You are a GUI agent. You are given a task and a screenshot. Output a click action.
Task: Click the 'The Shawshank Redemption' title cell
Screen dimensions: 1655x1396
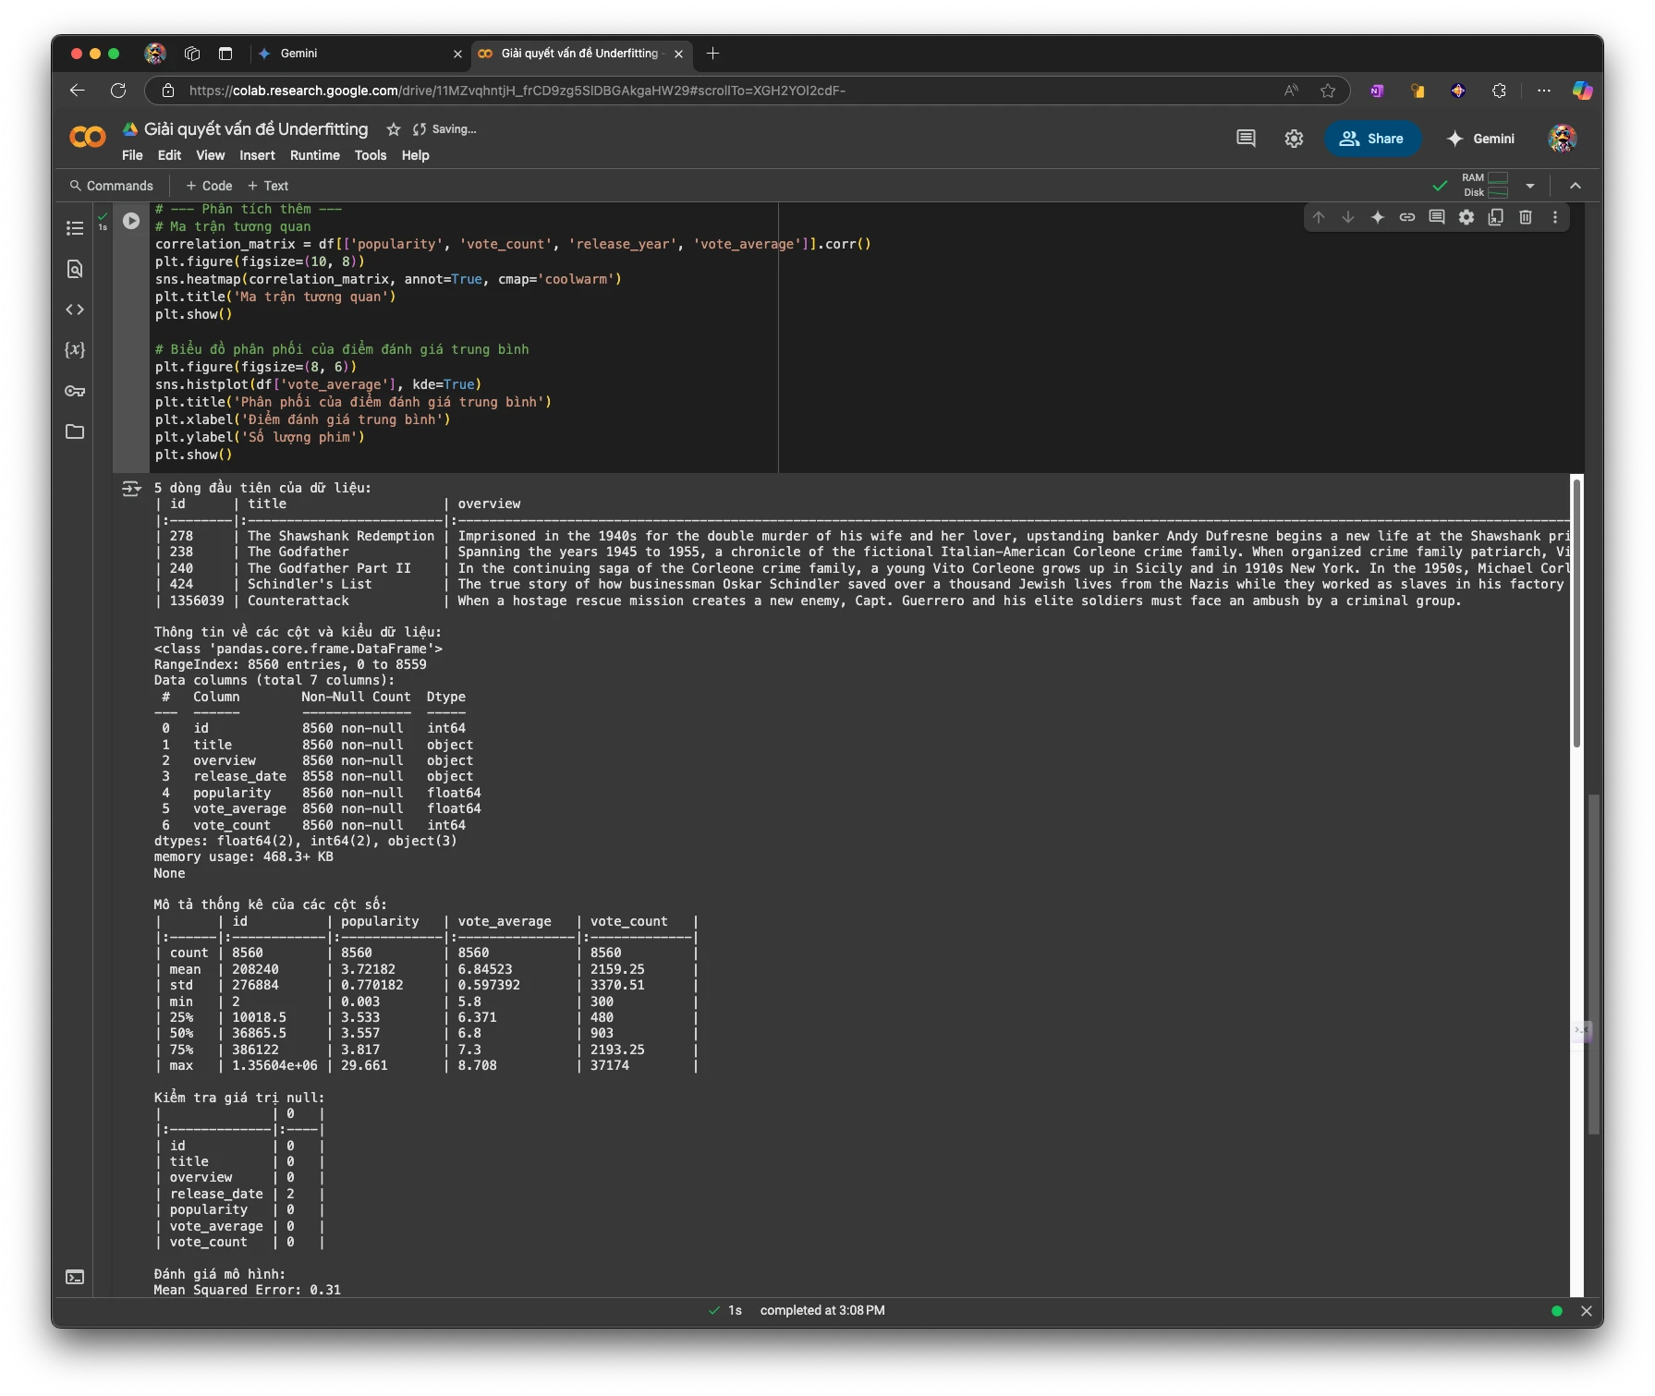tap(340, 536)
